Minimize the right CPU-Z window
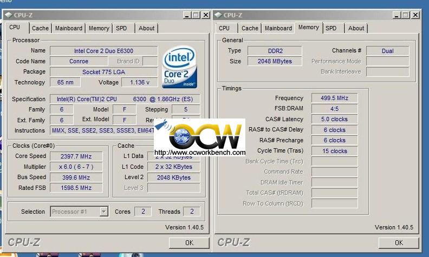 [396, 15]
